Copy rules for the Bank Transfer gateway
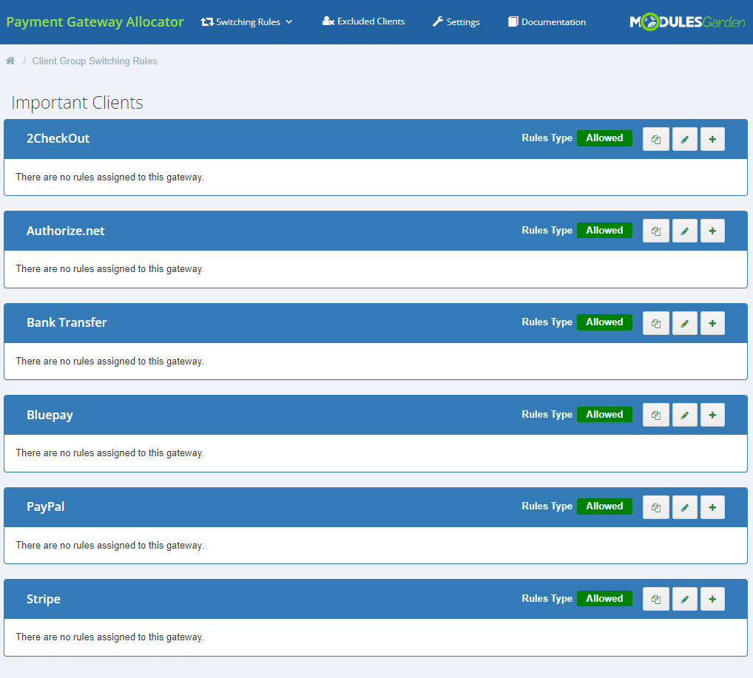This screenshot has width=753, height=678. 655,323
